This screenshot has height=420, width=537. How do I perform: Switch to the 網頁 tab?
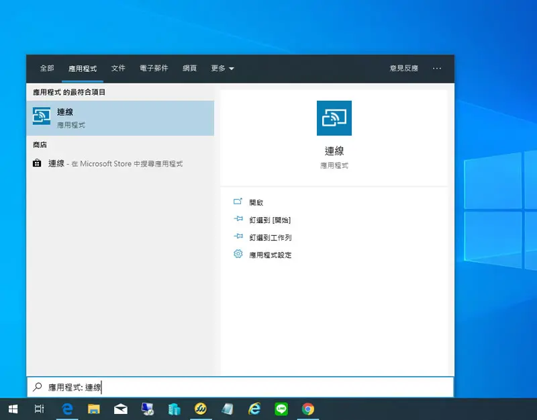tap(189, 69)
